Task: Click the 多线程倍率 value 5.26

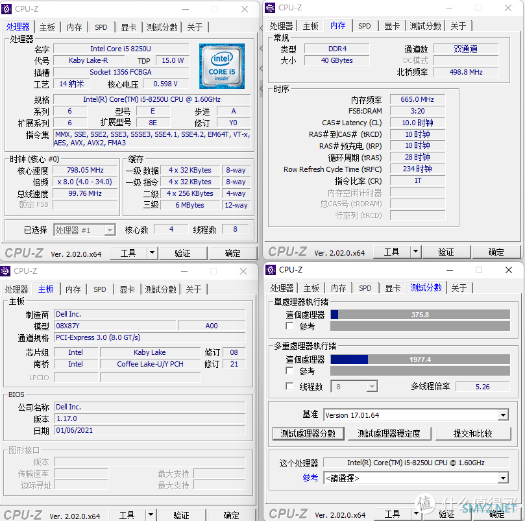Action: (x=482, y=387)
